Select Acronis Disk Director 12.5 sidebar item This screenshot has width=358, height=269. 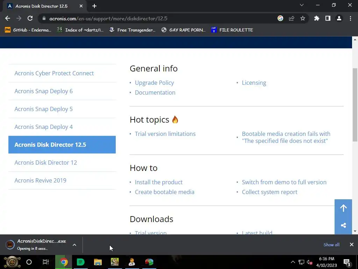tap(62, 145)
